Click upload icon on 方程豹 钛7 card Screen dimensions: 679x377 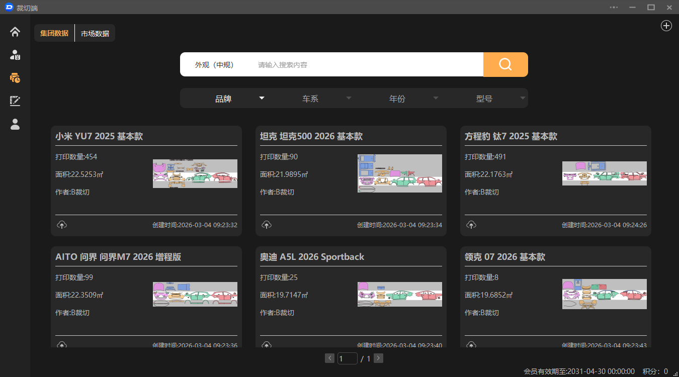pyautogui.click(x=471, y=225)
